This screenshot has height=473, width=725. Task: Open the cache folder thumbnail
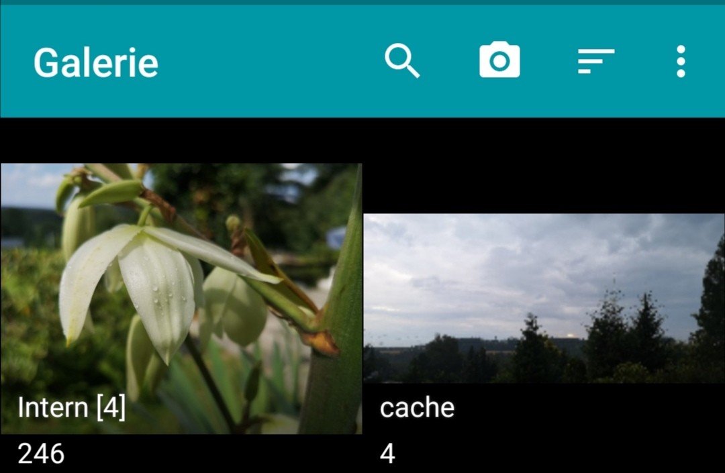(x=544, y=299)
